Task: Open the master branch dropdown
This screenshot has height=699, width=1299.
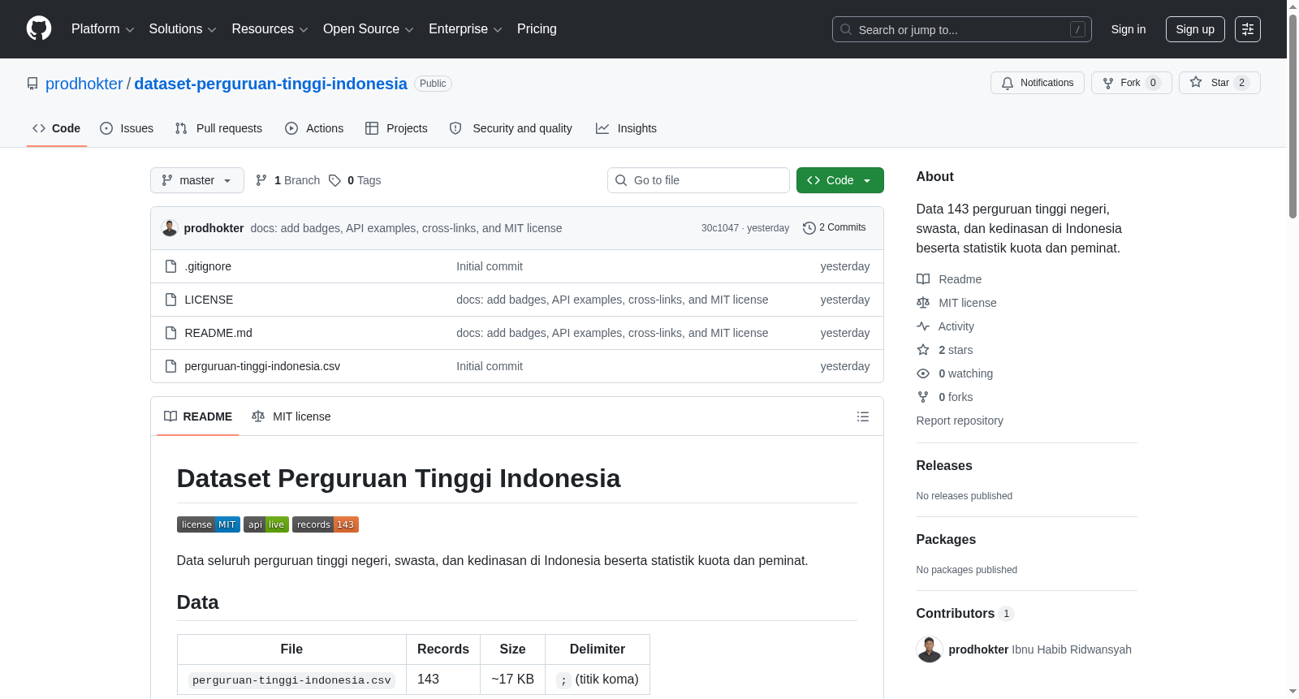Action: click(197, 180)
